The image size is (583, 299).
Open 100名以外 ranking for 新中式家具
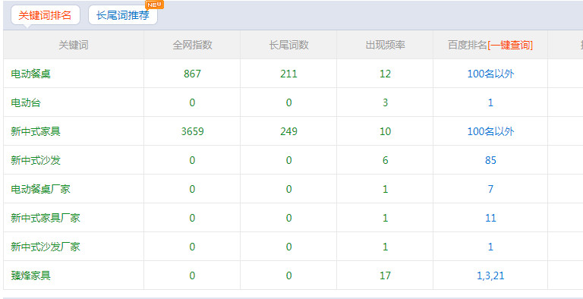[x=491, y=131]
